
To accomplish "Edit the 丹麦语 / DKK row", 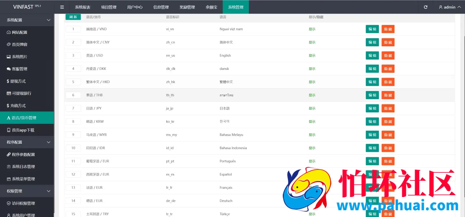I will click(372, 69).
